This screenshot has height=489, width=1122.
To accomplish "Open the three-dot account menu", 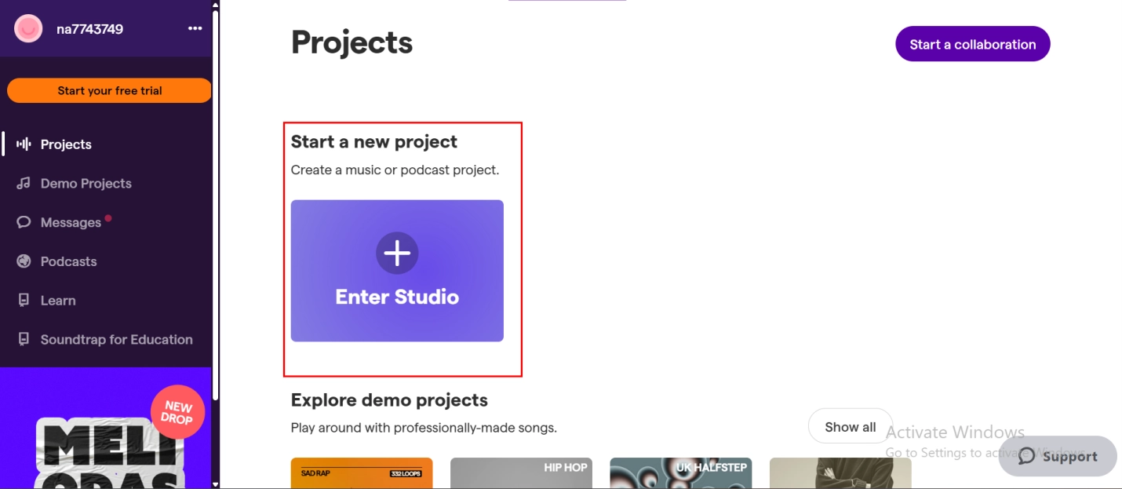I will point(195,29).
